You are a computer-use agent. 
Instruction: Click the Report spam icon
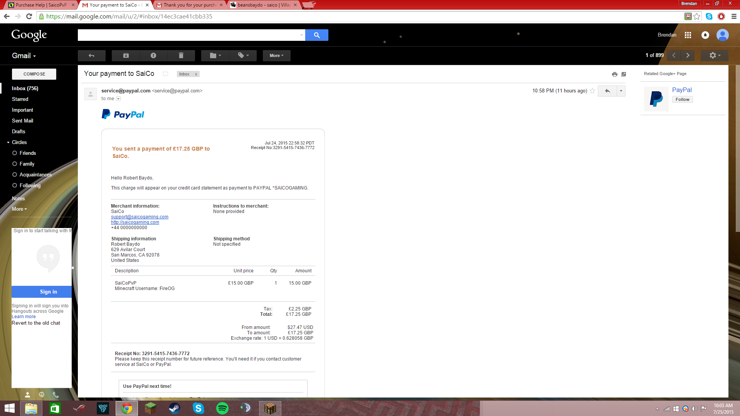[x=153, y=55]
